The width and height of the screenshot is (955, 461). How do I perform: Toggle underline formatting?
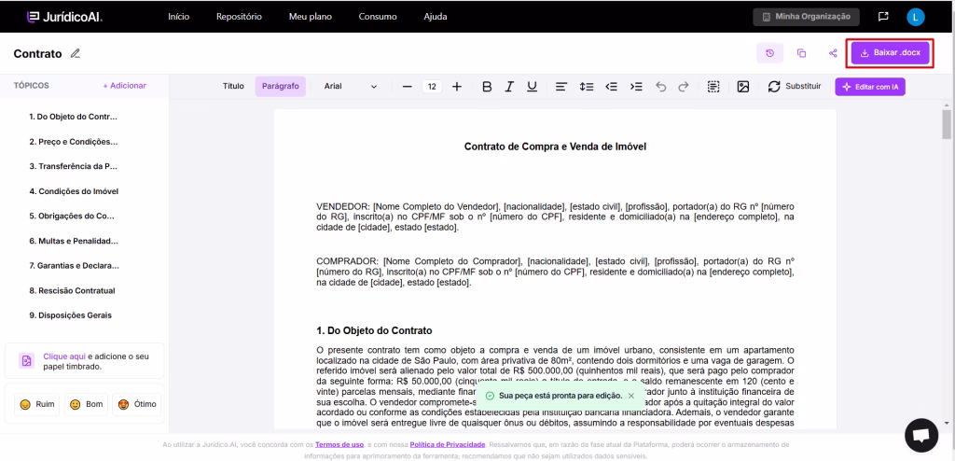(532, 87)
